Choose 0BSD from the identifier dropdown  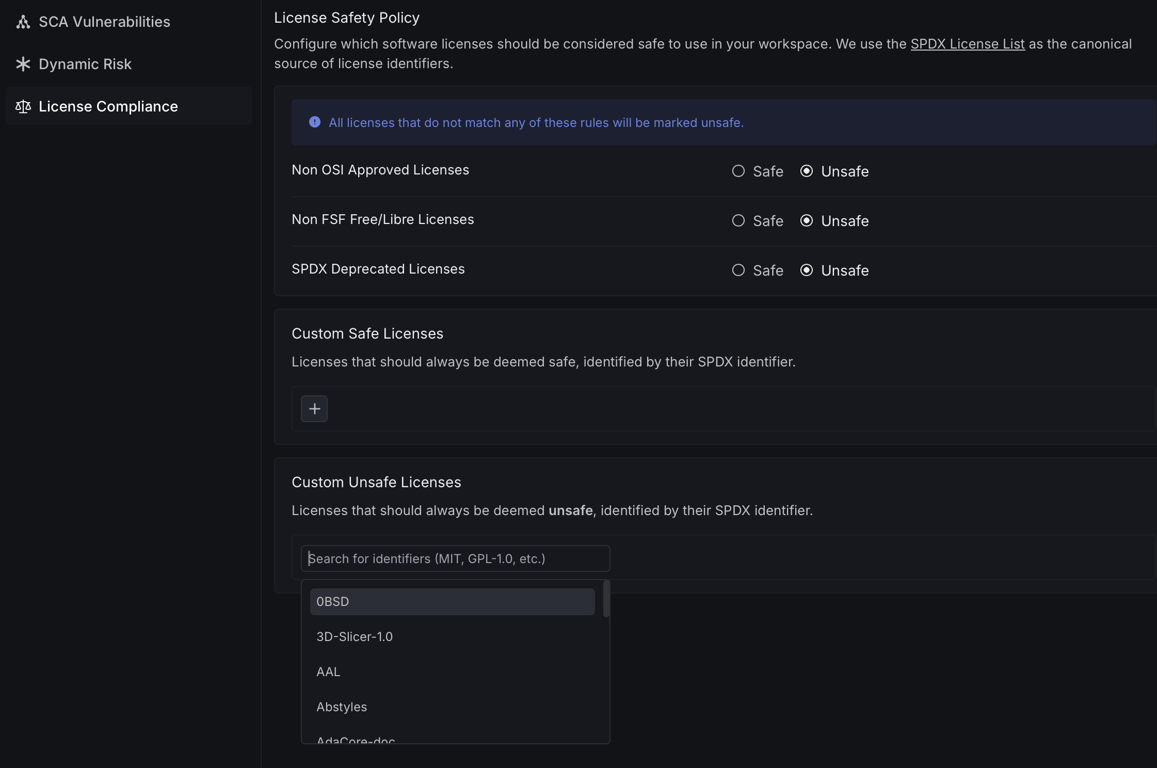tap(452, 602)
